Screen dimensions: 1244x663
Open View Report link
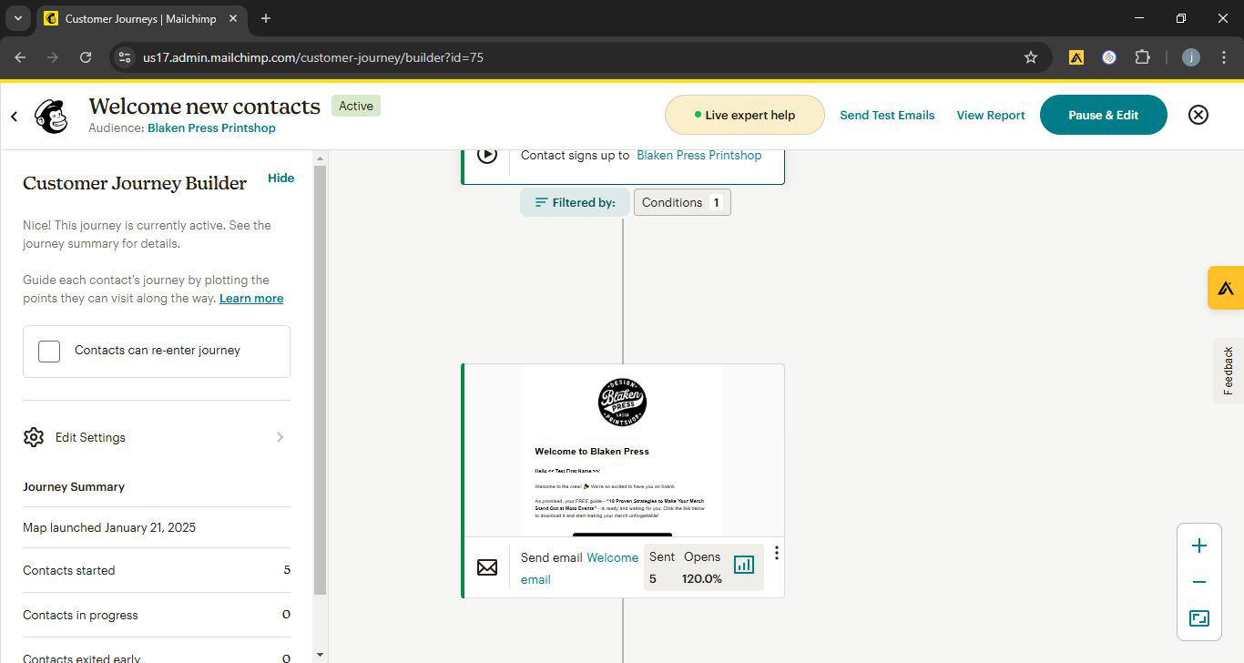[x=991, y=115]
